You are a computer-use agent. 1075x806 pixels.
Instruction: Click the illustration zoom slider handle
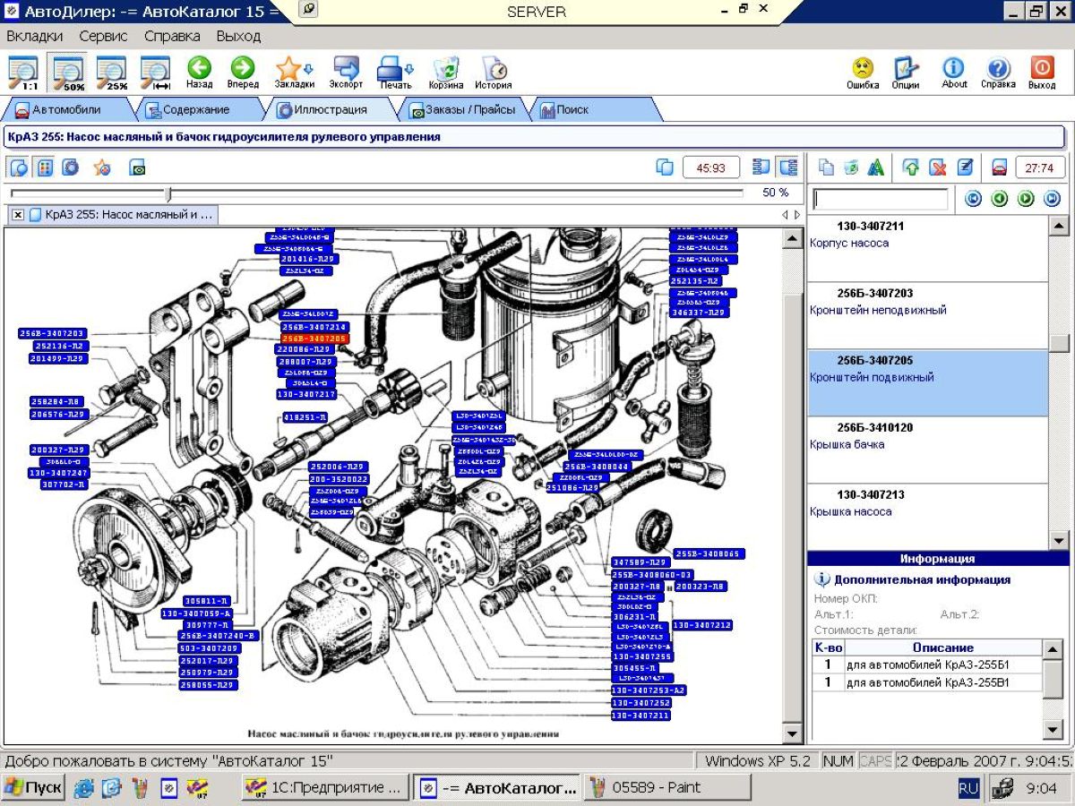(168, 193)
